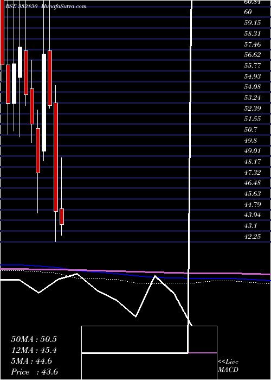Click the 52.39 price level label
271x380 pixels.
[x=253, y=108]
